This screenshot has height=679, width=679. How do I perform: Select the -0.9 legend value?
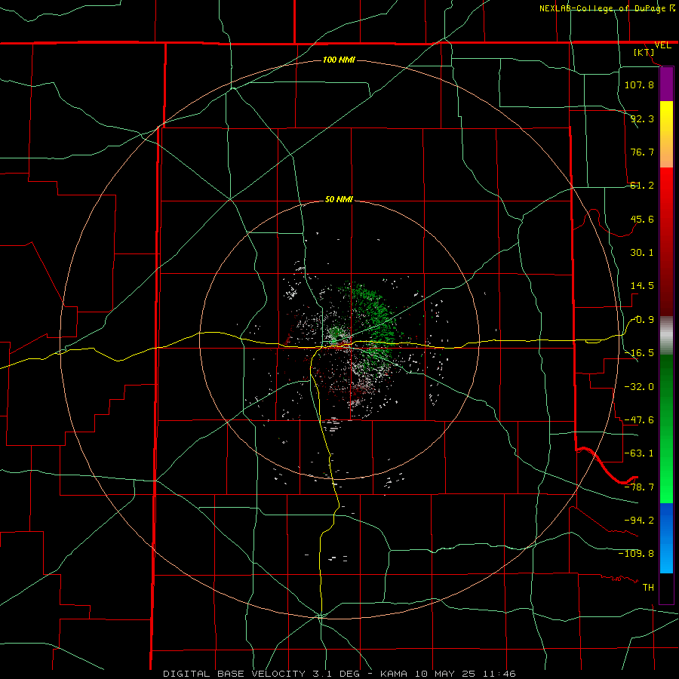point(642,320)
